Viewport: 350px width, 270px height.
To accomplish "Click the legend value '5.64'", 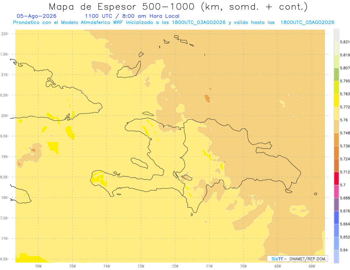I will tap(344, 250).
